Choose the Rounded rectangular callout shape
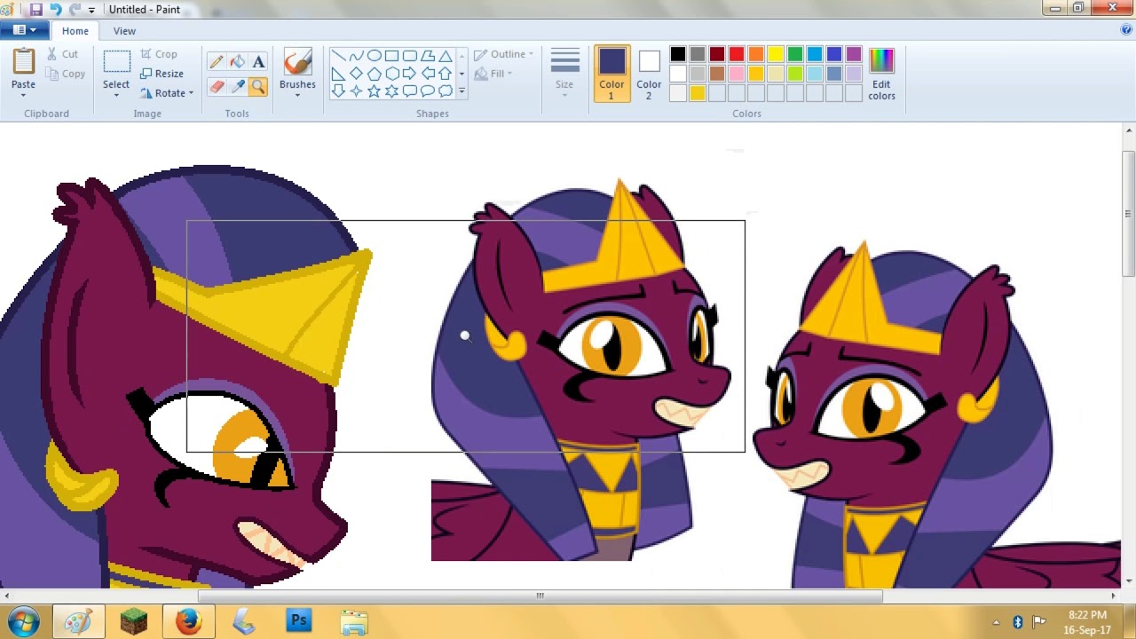 pyautogui.click(x=409, y=91)
